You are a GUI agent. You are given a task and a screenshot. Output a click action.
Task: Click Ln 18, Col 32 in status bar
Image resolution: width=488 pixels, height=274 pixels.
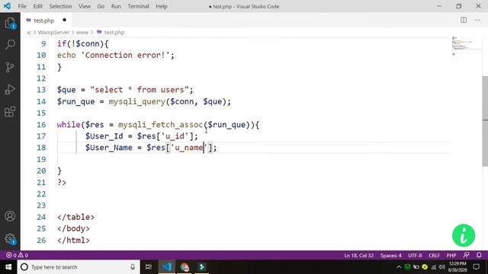click(358, 256)
